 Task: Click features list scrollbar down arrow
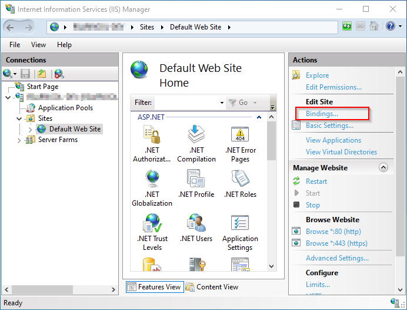click(271, 266)
